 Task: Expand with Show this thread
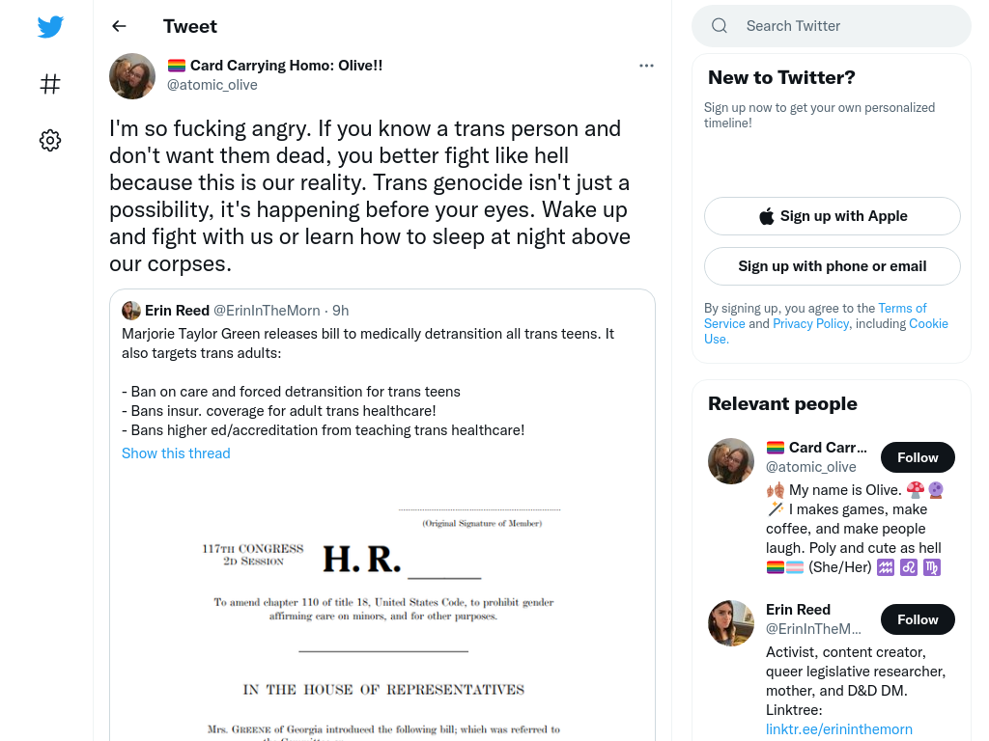(x=176, y=453)
